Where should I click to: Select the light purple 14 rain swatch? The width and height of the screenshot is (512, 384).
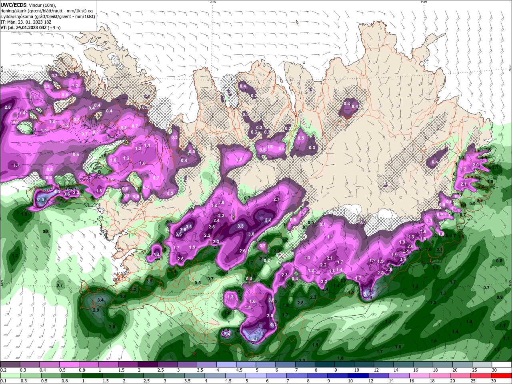(400, 376)
